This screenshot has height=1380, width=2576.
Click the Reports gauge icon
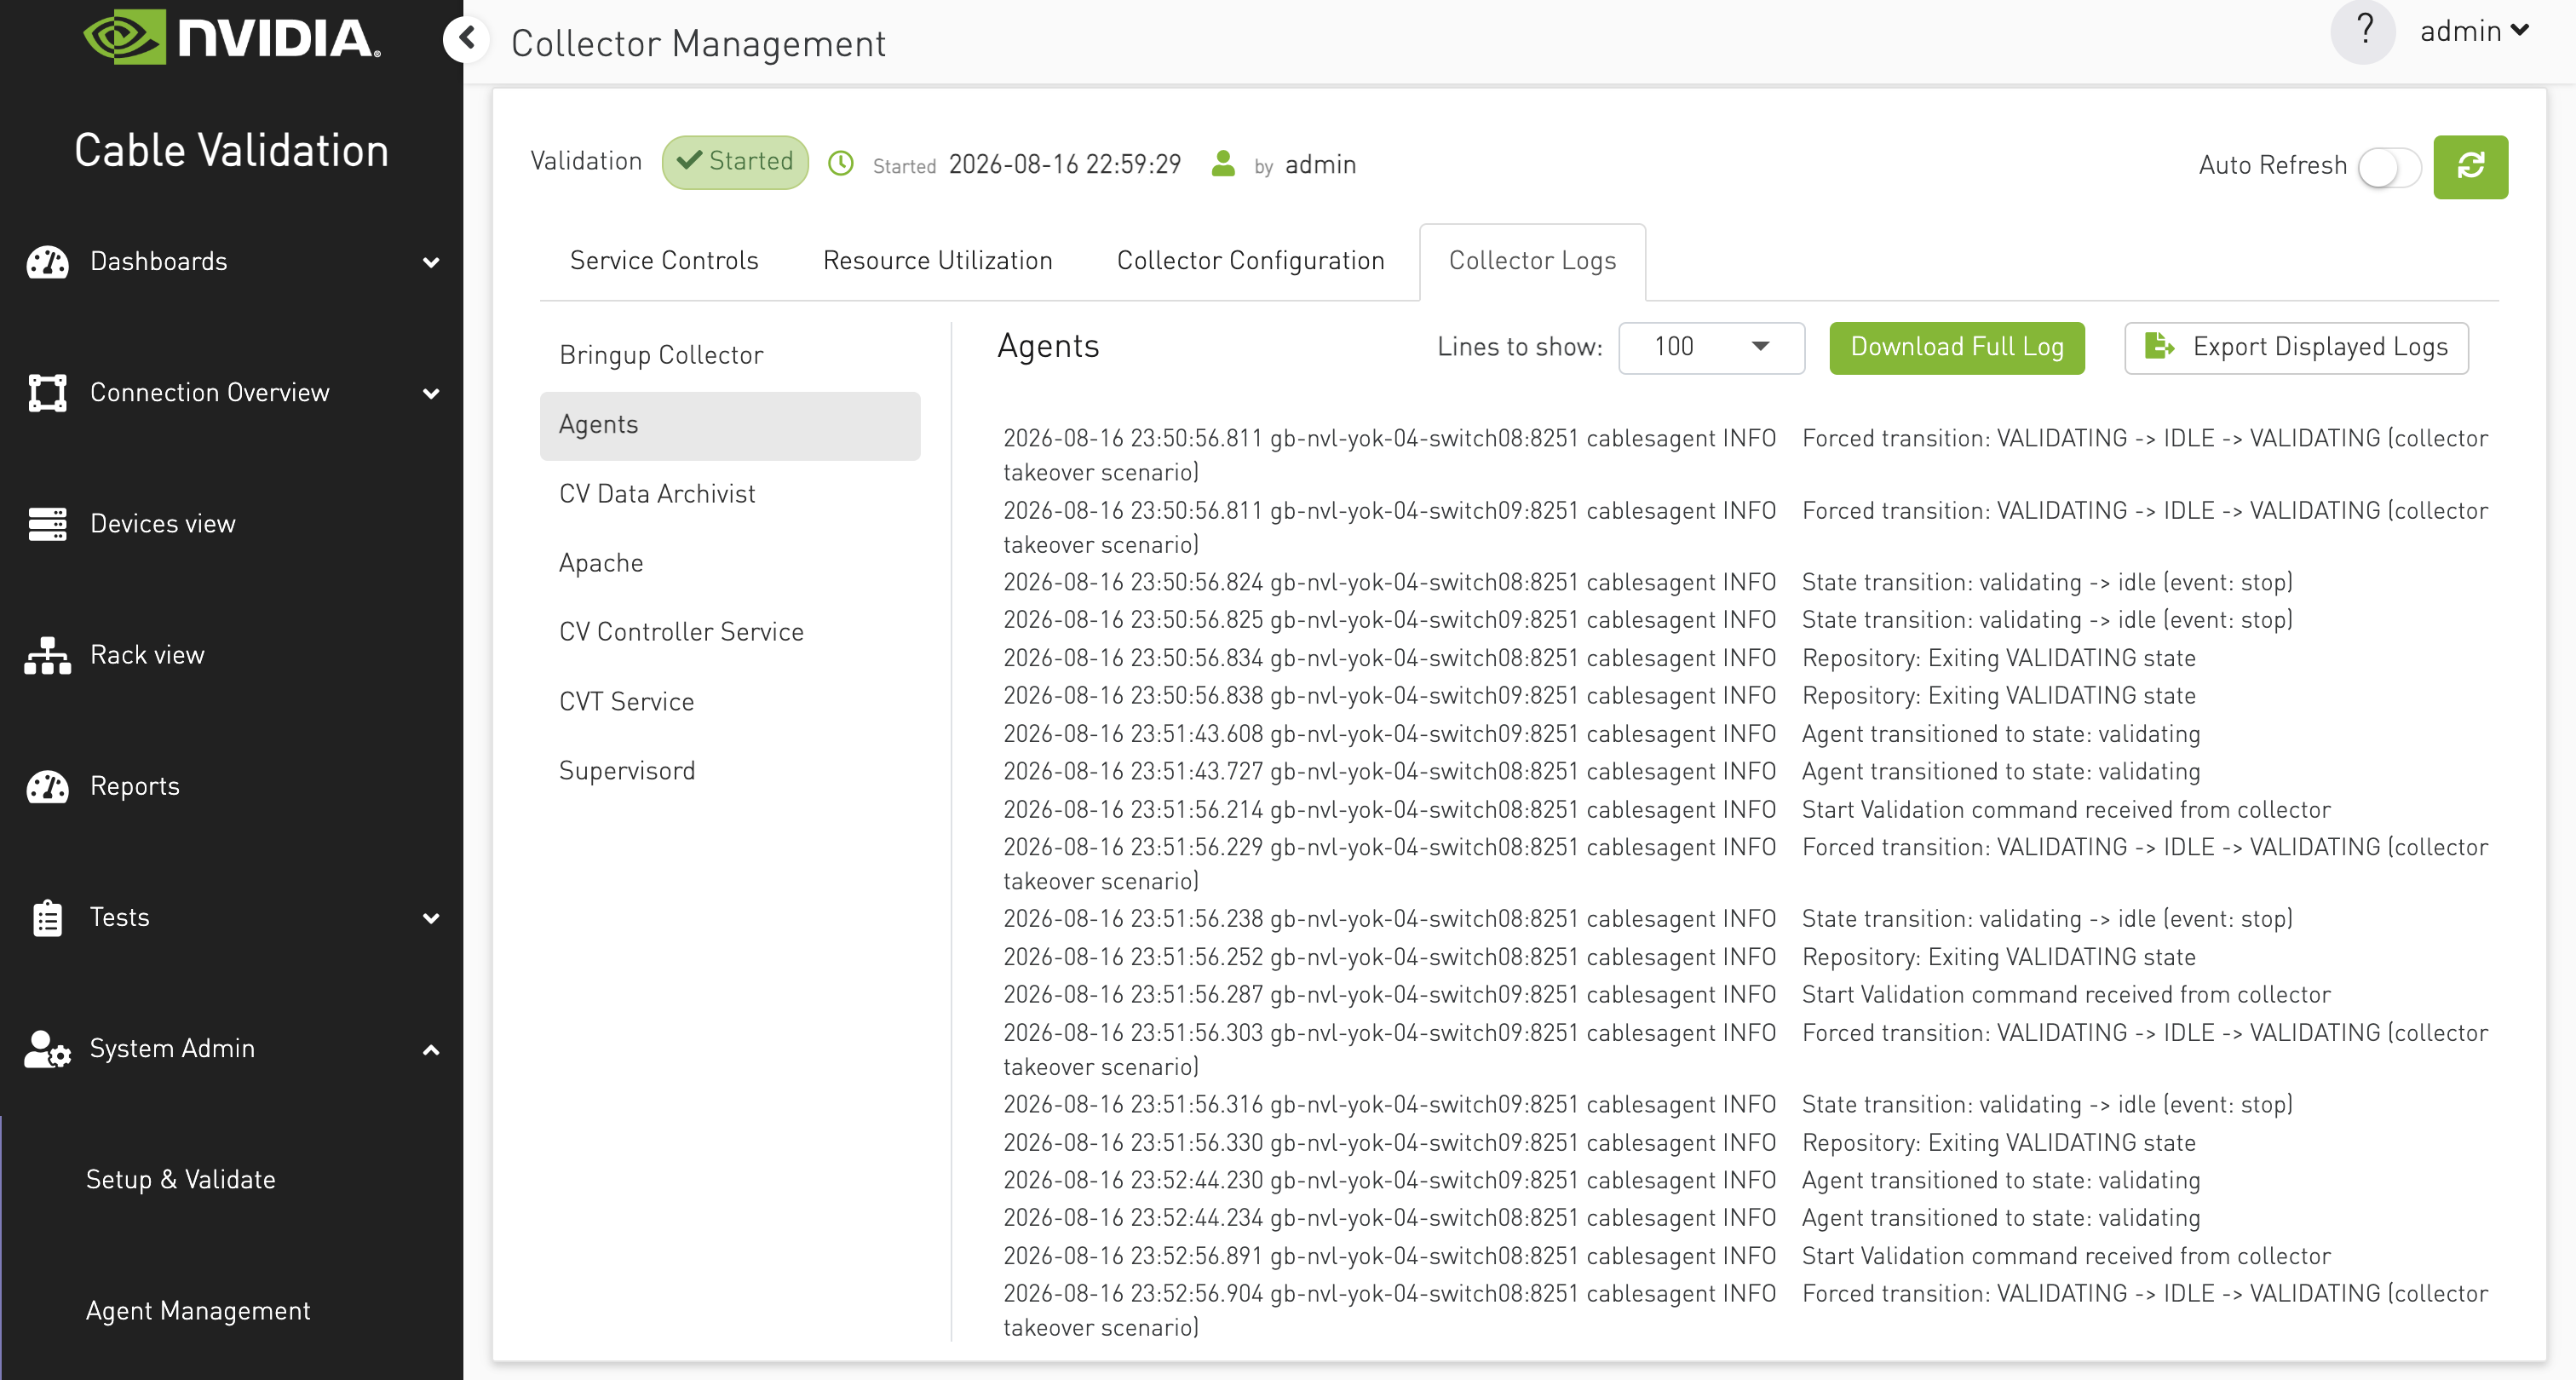coord(47,786)
